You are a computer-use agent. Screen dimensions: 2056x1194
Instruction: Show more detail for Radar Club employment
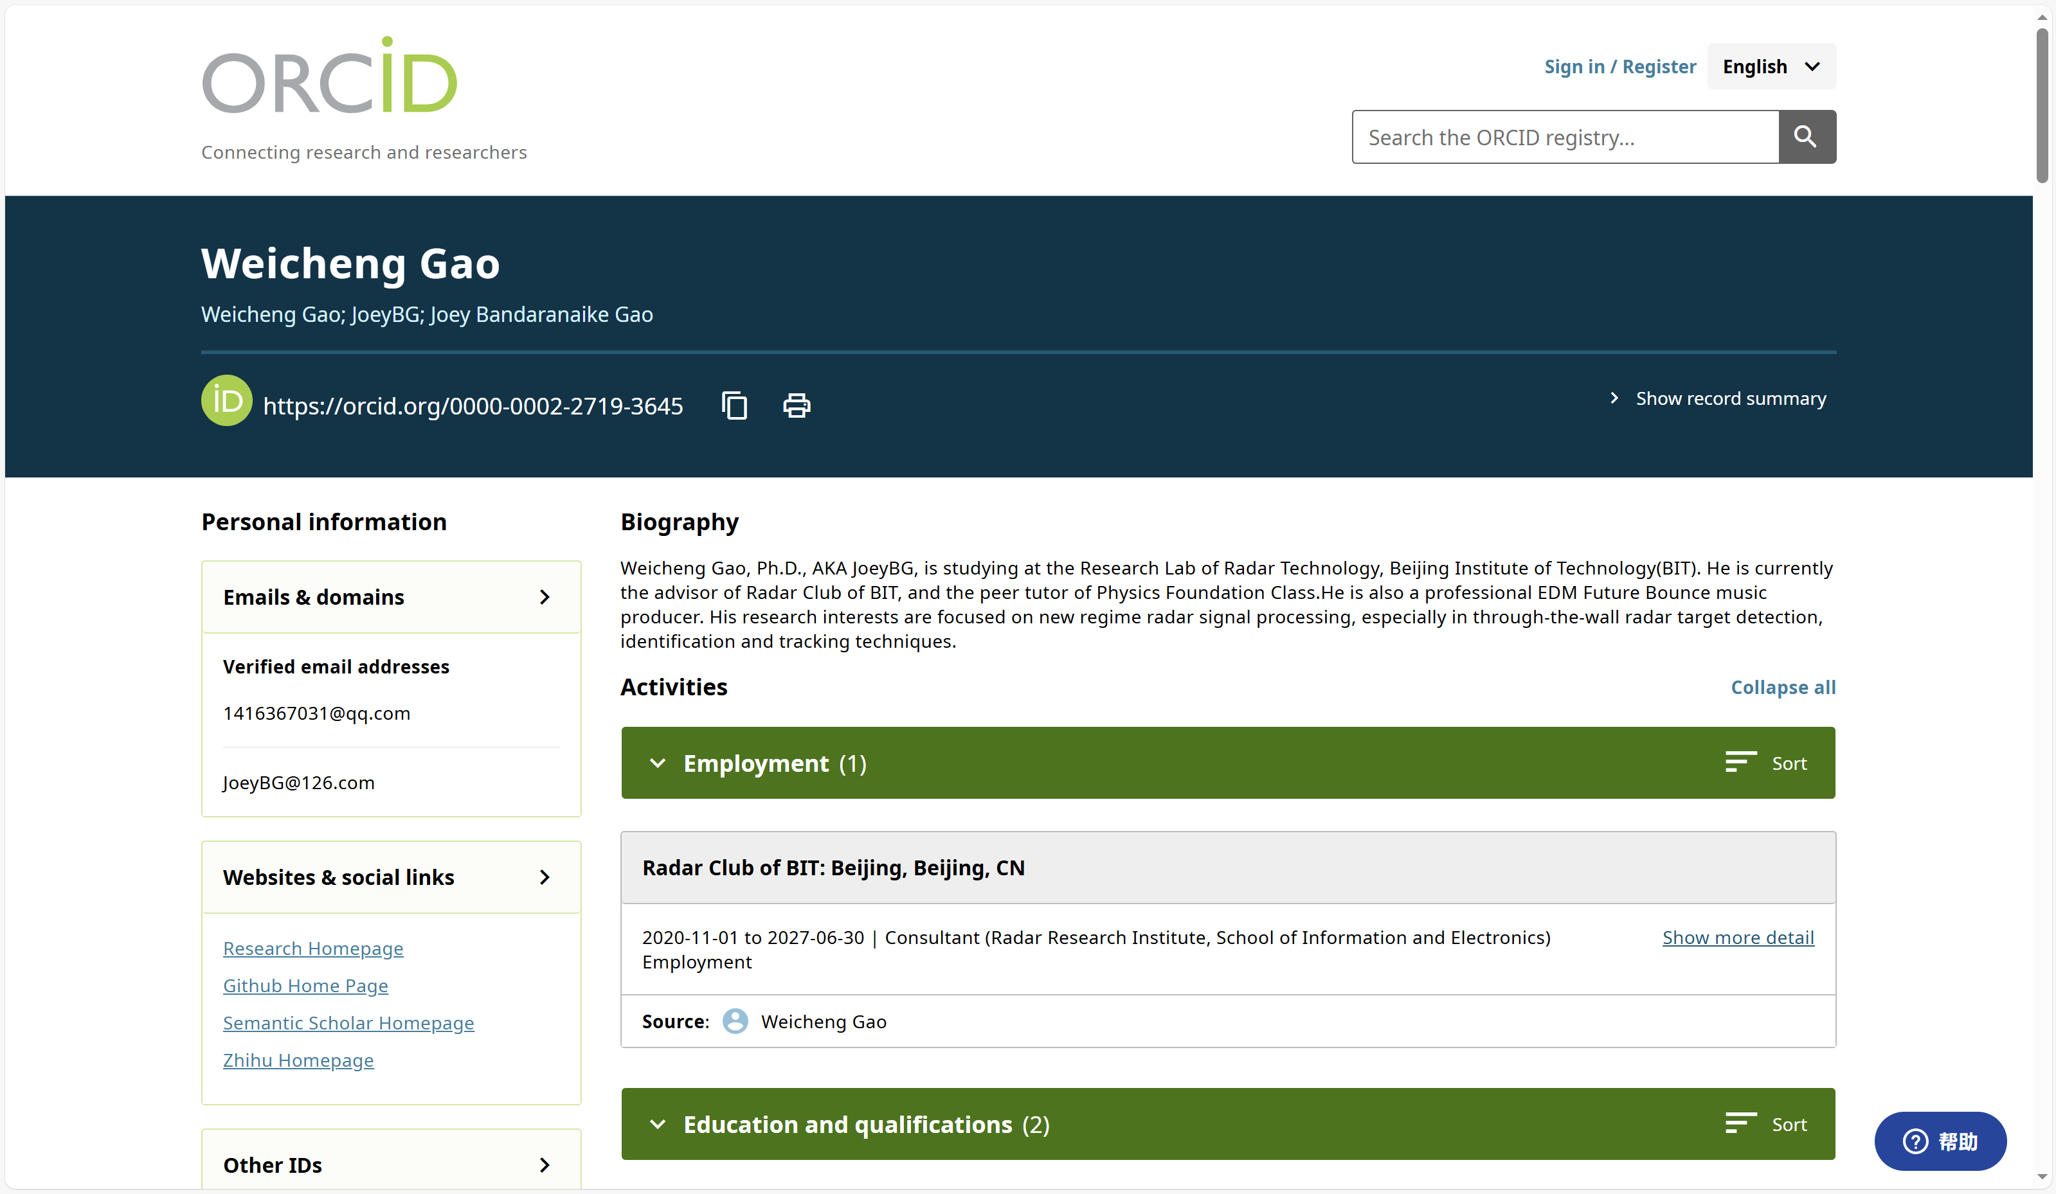1738,936
